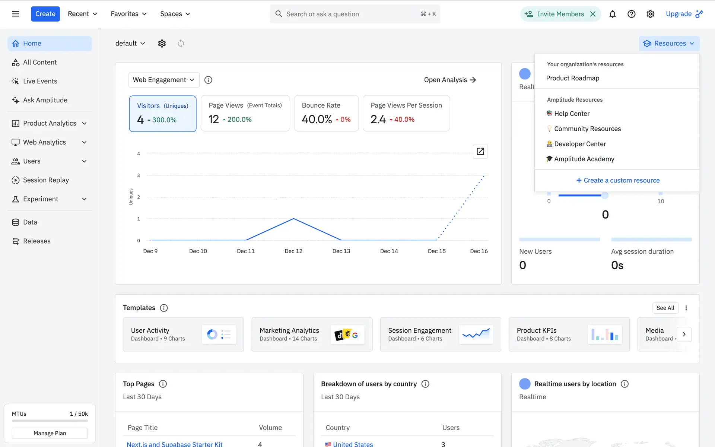Click Create a custom resource link
Viewport: 715px width, 447px height.
pyautogui.click(x=618, y=180)
